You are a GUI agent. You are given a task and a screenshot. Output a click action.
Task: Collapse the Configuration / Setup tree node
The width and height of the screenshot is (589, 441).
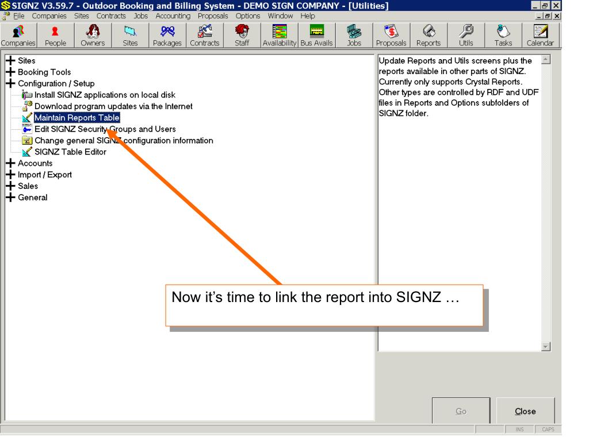tap(10, 83)
